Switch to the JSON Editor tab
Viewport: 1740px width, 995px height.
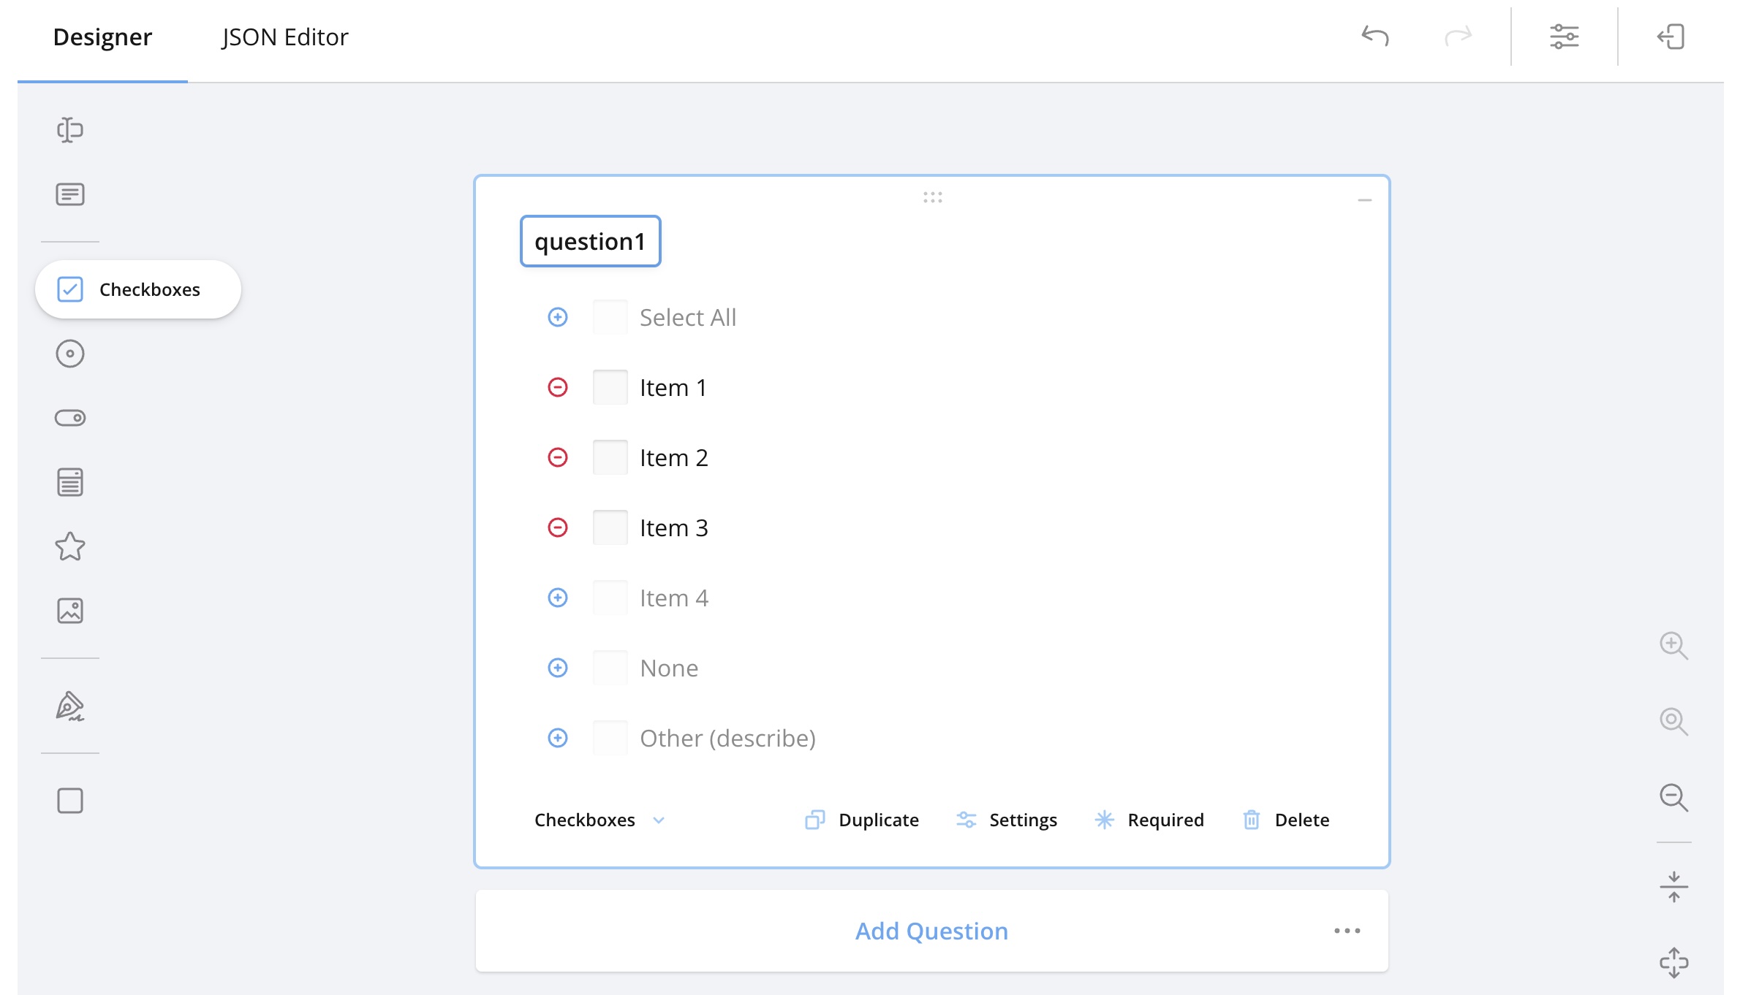point(284,37)
